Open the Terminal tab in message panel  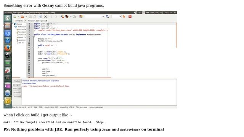coord(17,96)
